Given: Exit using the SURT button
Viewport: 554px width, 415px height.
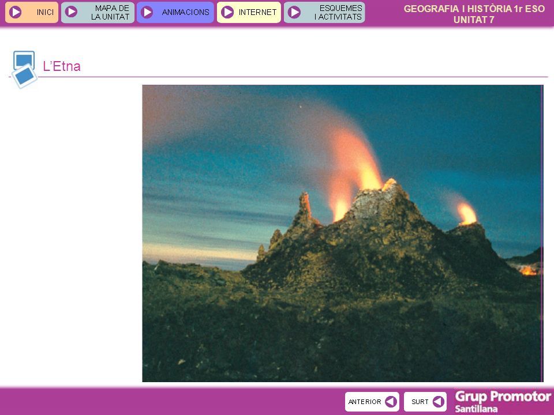Looking at the screenshot, I should 425,402.
